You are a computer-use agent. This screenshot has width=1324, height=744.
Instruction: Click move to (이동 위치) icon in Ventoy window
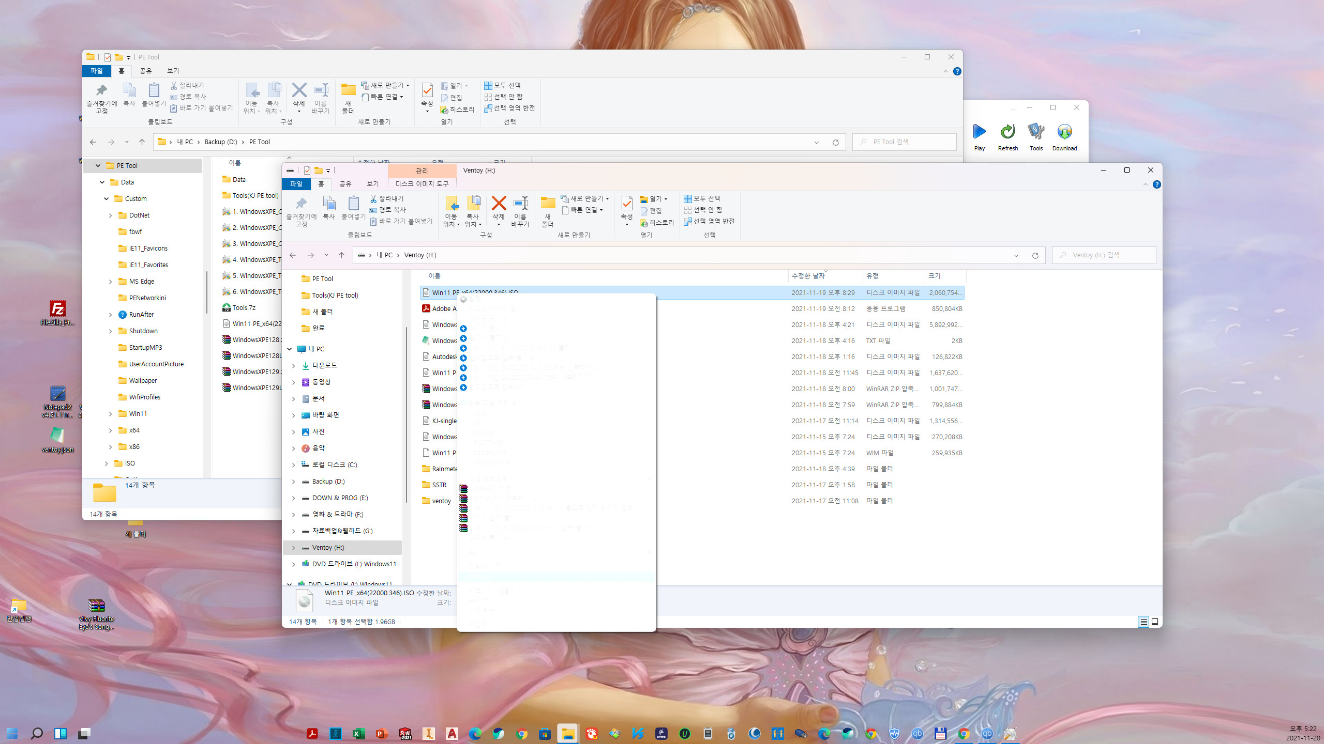tap(452, 212)
